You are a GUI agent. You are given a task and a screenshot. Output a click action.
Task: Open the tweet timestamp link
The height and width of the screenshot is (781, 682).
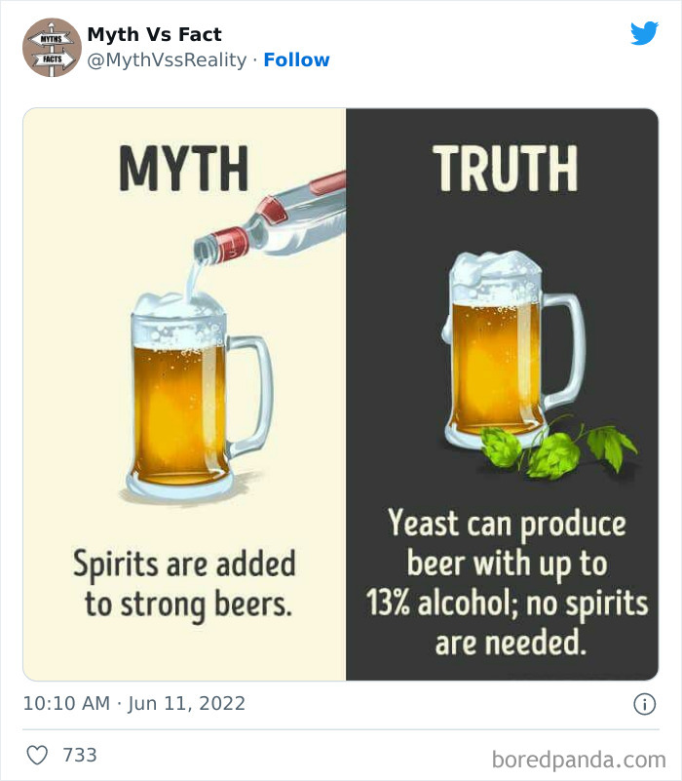[133, 703]
